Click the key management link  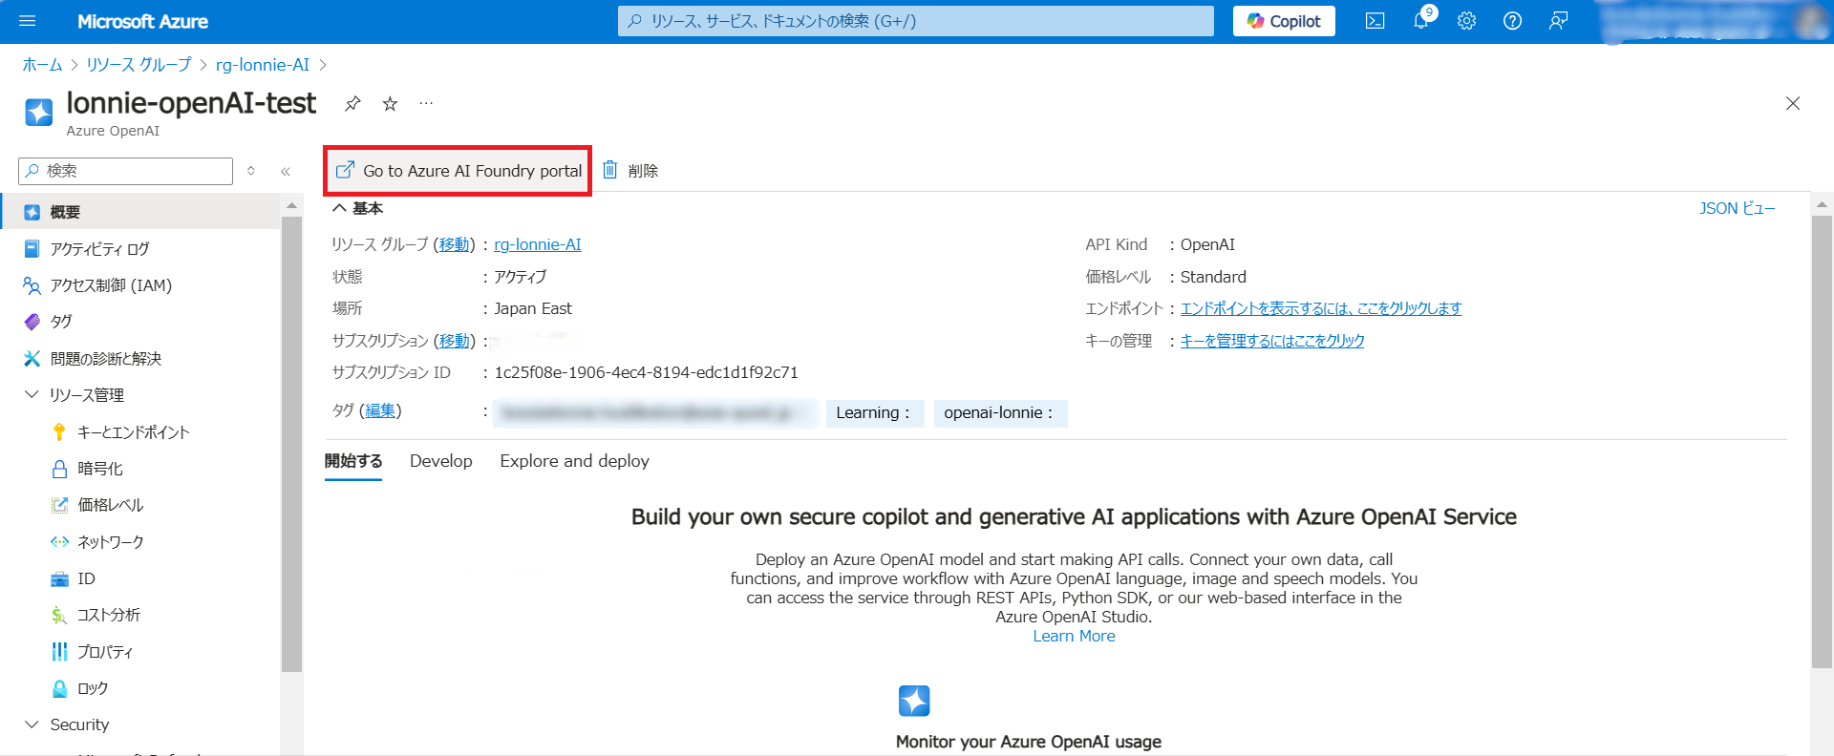[x=1272, y=341]
